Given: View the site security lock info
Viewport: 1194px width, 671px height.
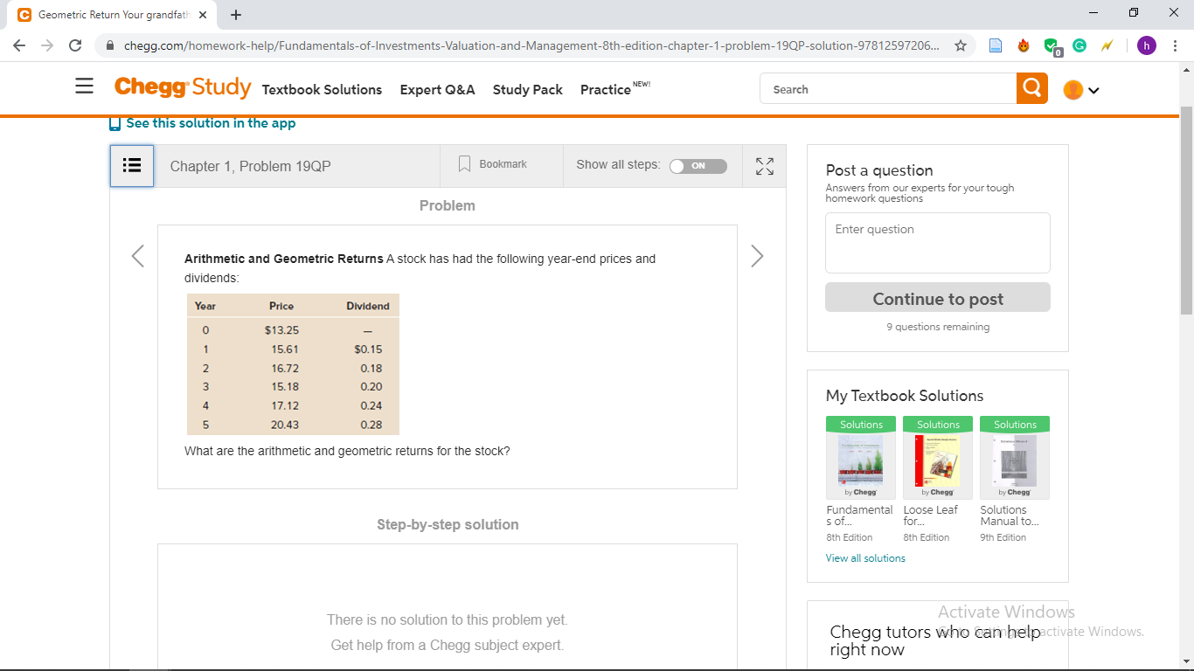Looking at the screenshot, I should point(110,45).
